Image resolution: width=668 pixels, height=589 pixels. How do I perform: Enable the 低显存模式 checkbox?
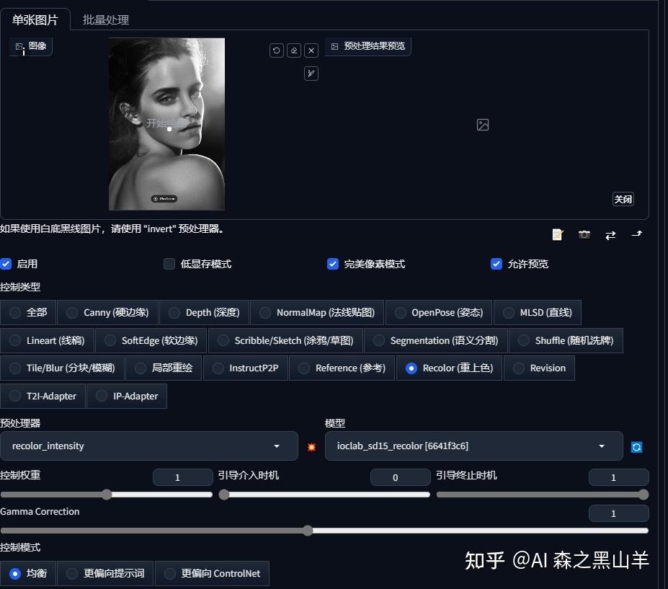coord(169,264)
